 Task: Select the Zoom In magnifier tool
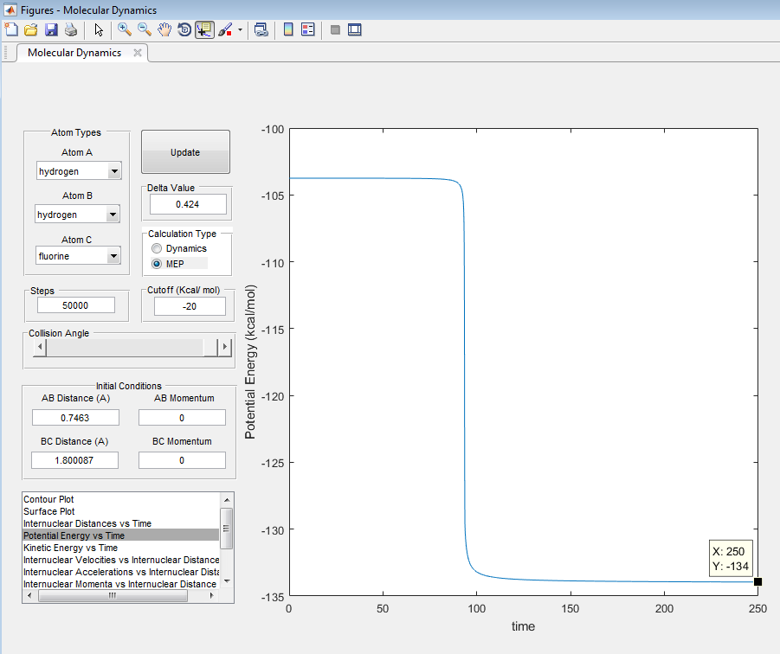tap(125, 29)
